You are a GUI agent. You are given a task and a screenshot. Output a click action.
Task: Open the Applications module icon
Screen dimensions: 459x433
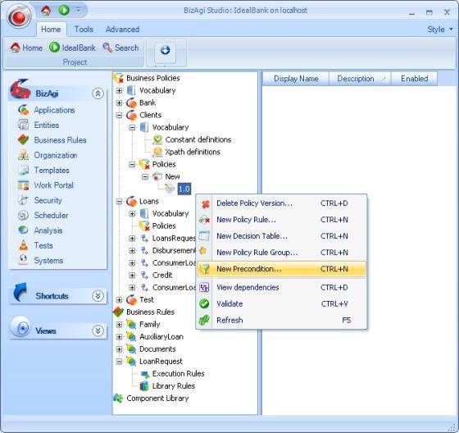[x=24, y=110]
